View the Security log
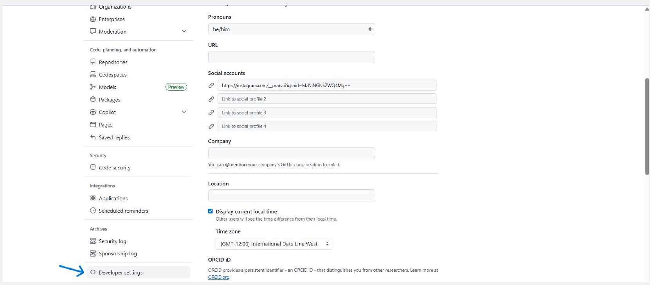 tap(113, 241)
